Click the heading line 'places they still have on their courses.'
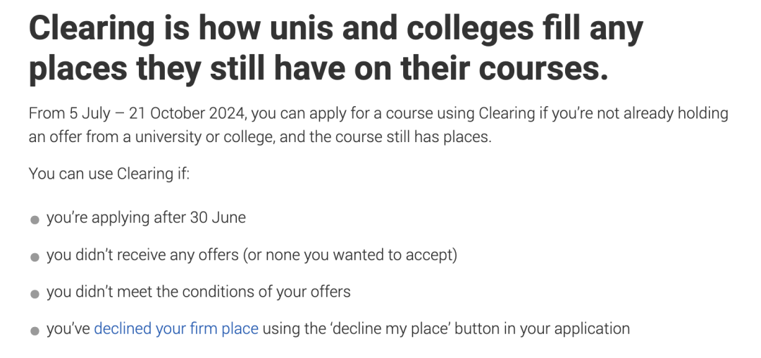Viewport: 761px width, 358px height. point(318,68)
